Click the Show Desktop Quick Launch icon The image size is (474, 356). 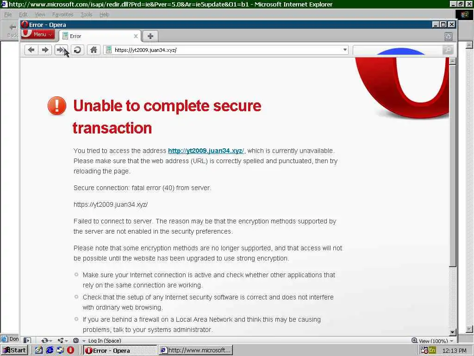click(x=39, y=350)
